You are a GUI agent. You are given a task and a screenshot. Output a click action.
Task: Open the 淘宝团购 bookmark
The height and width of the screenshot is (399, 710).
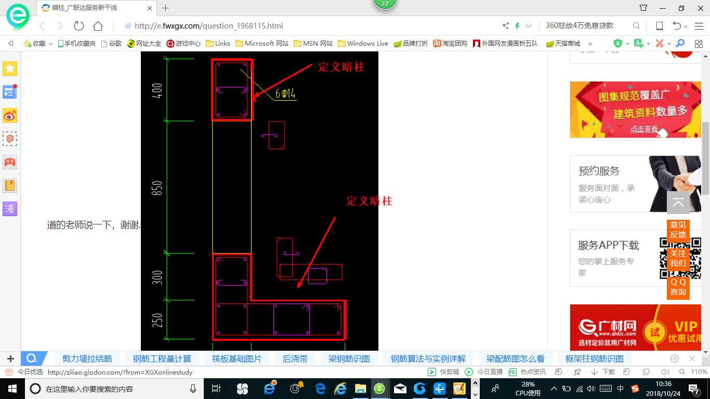450,44
